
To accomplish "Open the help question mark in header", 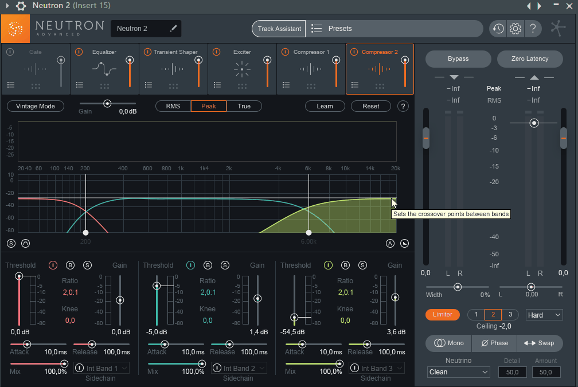I will tap(533, 29).
